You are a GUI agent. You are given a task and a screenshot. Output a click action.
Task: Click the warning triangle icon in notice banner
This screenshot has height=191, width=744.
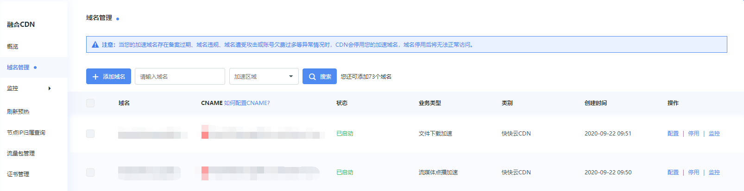[95, 45]
